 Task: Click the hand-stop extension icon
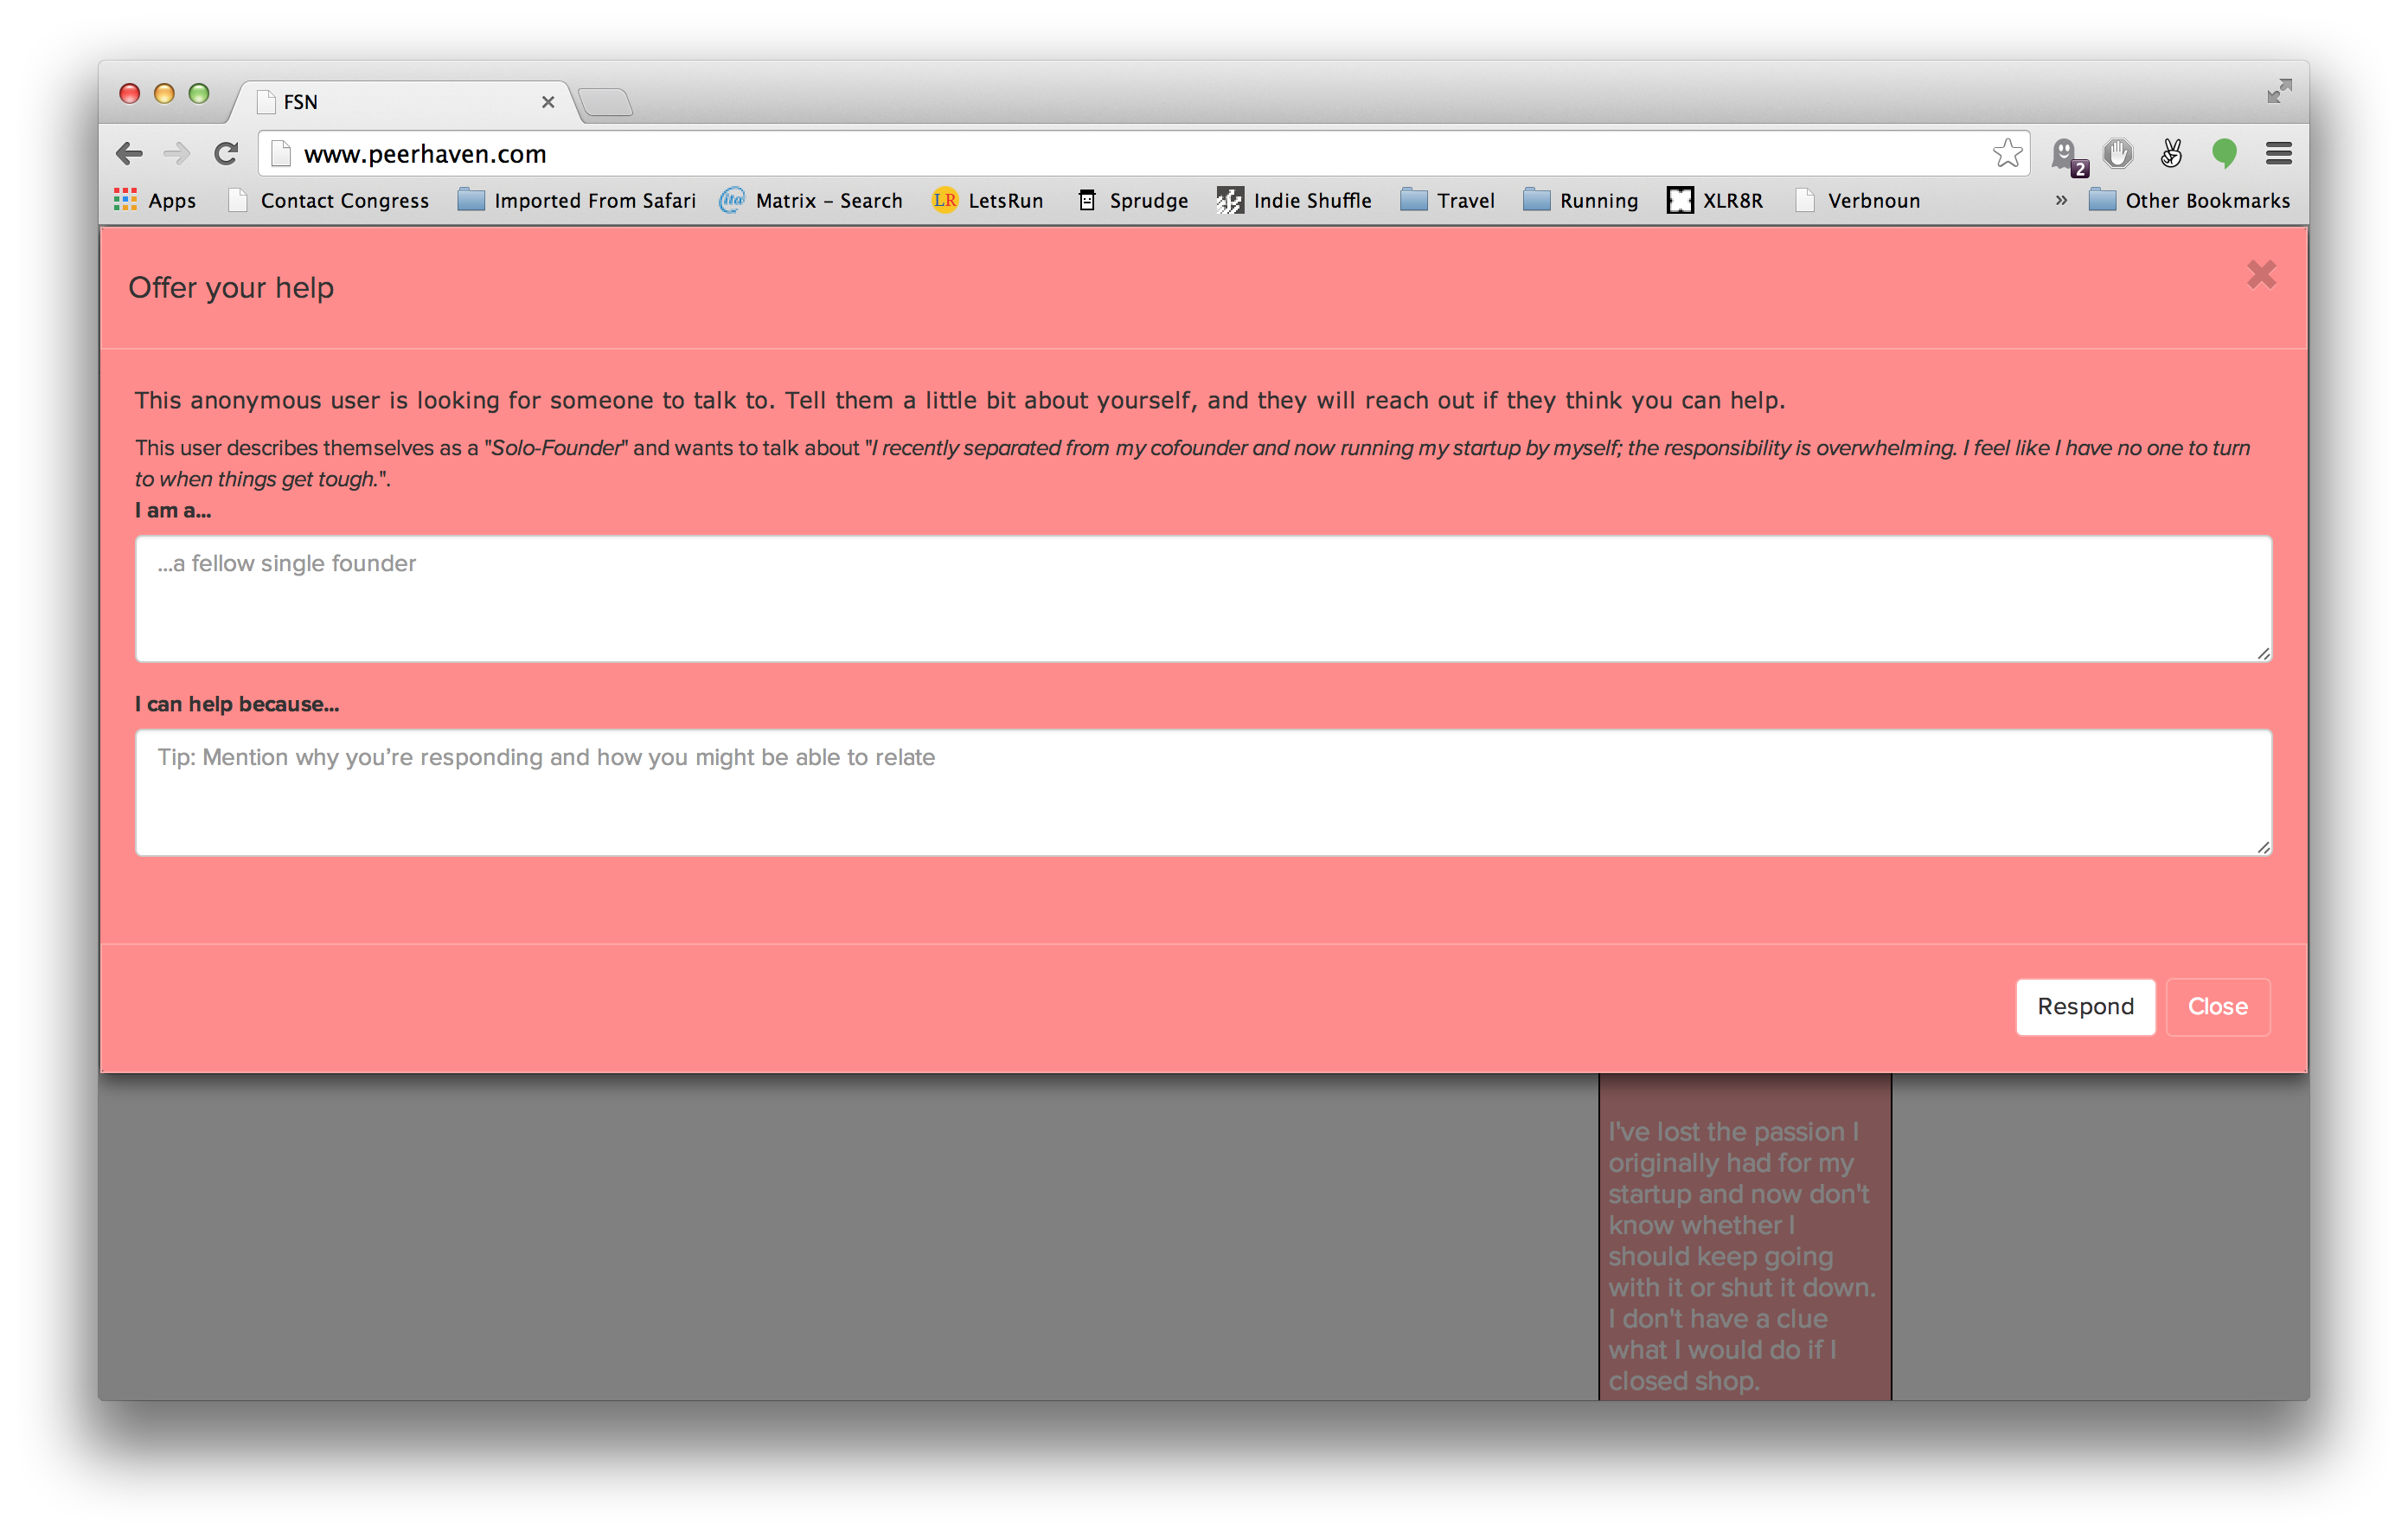[2117, 154]
